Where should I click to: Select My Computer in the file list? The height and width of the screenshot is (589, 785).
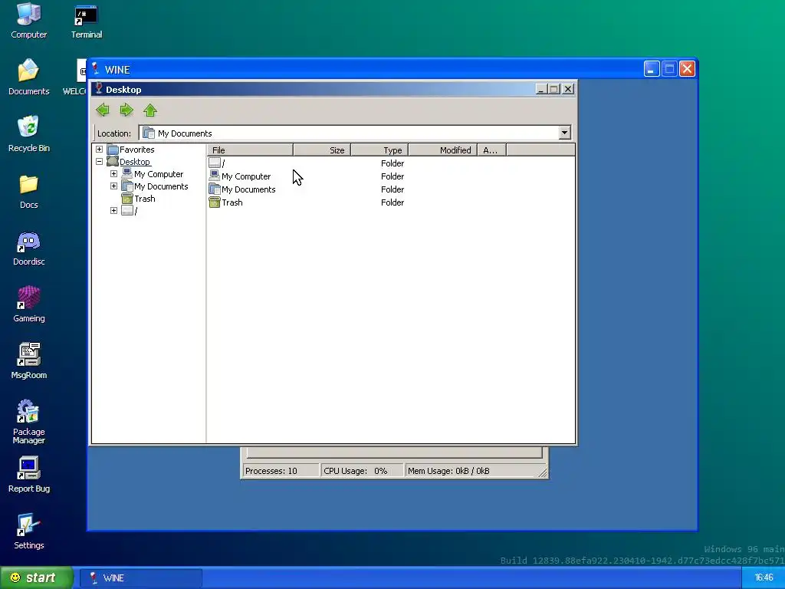[240, 176]
